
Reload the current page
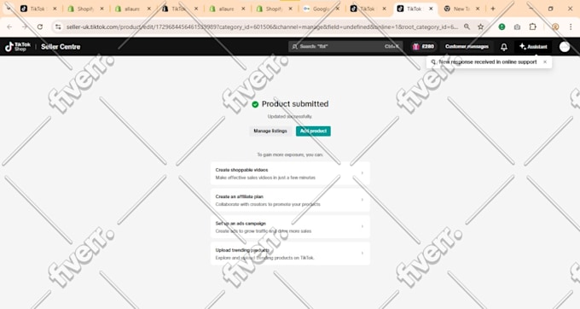coord(40,26)
